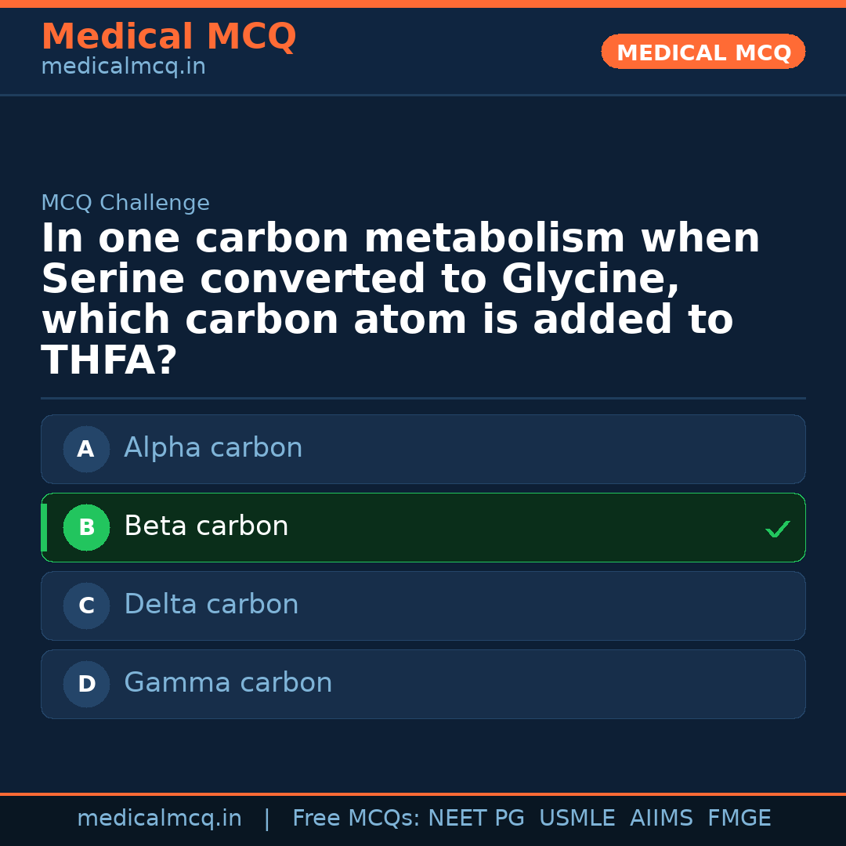This screenshot has width=846, height=846.
Task: Click USMLE in the footer
Action: [577, 819]
